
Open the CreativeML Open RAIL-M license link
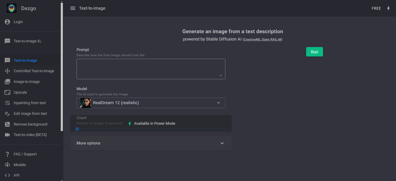coord(263,39)
